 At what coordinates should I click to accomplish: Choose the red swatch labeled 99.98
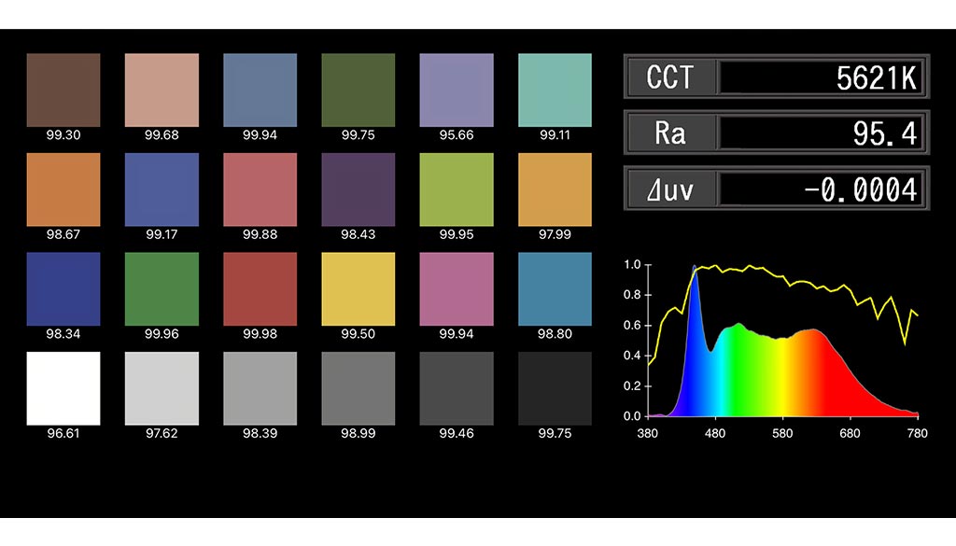pyautogui.click(x=260, y=288)
